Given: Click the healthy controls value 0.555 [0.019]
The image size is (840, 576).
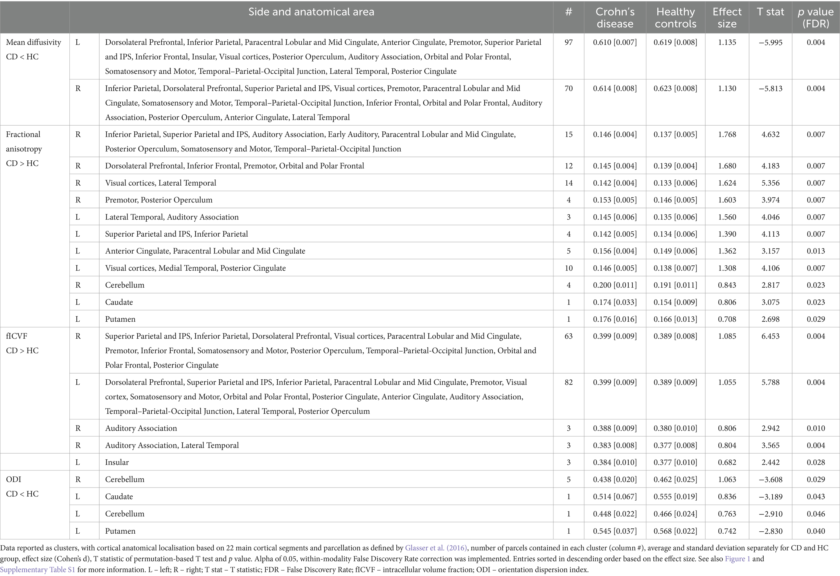Looking at the screenshot, I should [675, 497].
